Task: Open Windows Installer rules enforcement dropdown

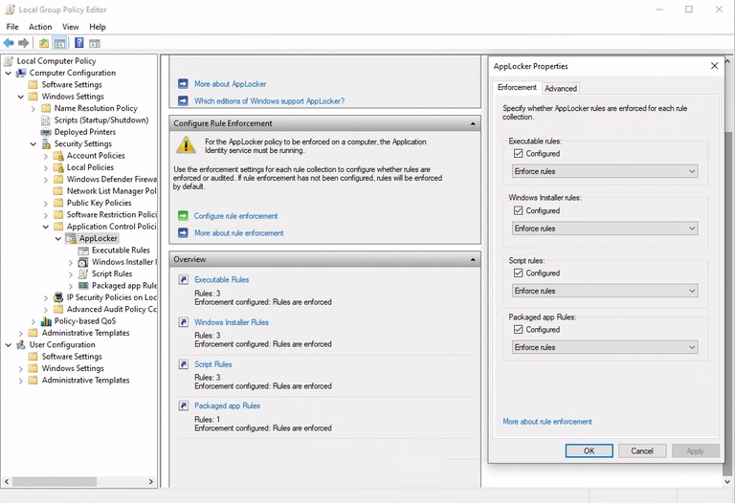Action: [605, 229]
